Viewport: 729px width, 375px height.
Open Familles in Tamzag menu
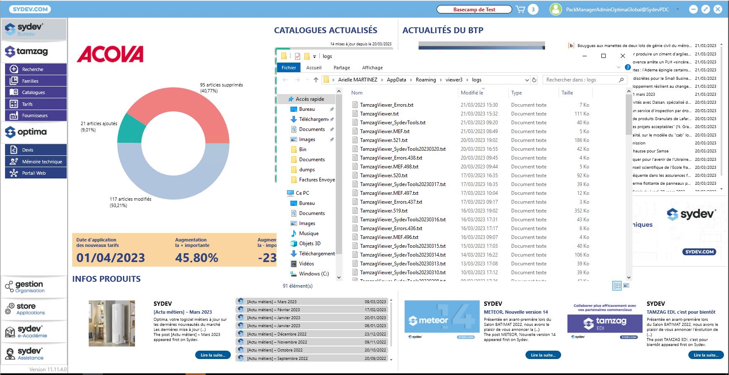tap(36, 81)
